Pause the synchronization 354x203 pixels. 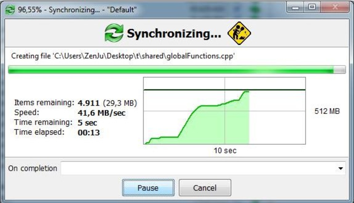[148, 188]
